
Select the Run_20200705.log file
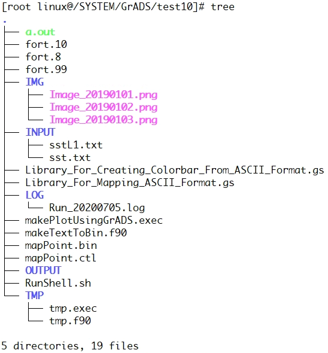coord(97,208)
